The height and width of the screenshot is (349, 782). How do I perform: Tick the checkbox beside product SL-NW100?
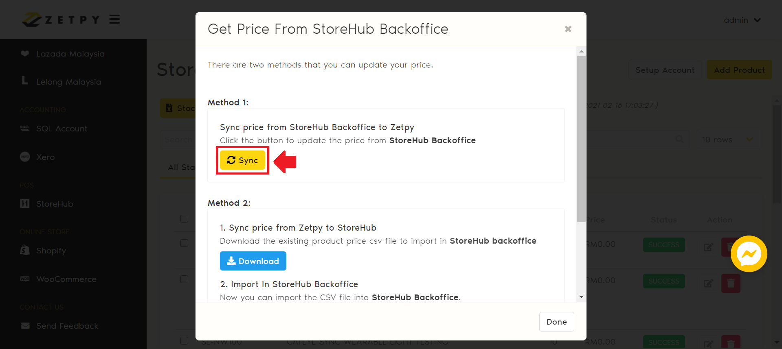[x=184, y=341]
